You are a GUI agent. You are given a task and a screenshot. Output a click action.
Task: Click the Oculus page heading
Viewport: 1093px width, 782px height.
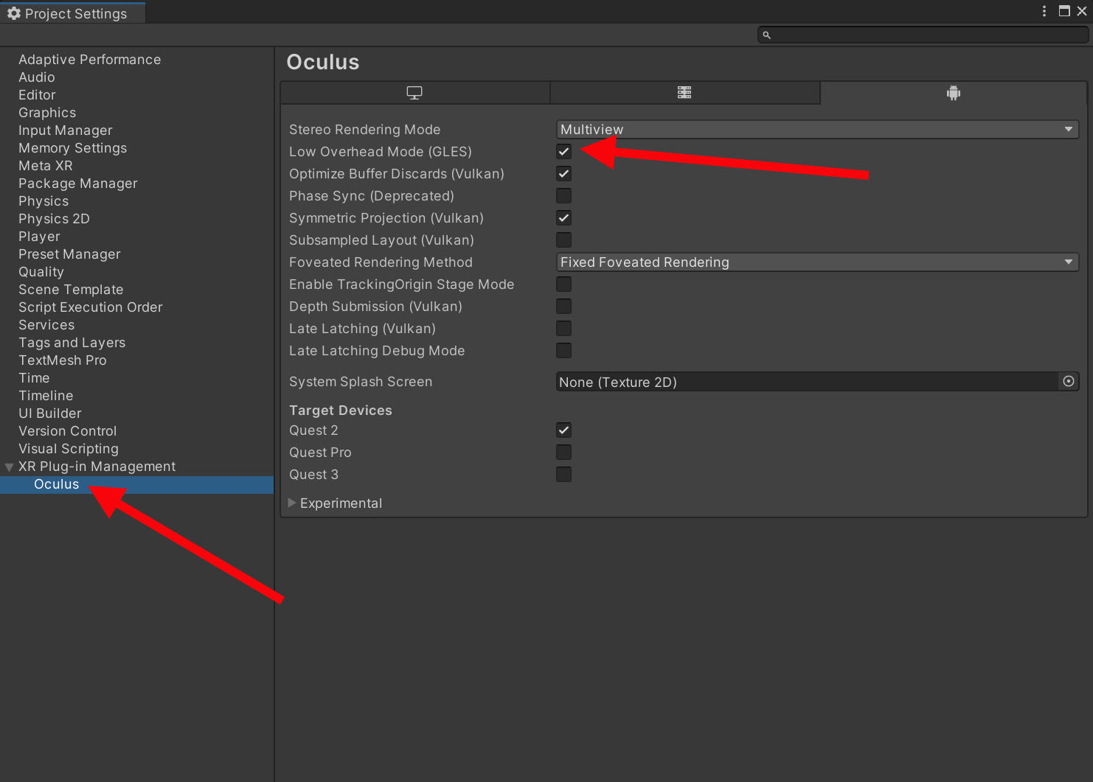(323, 62)
